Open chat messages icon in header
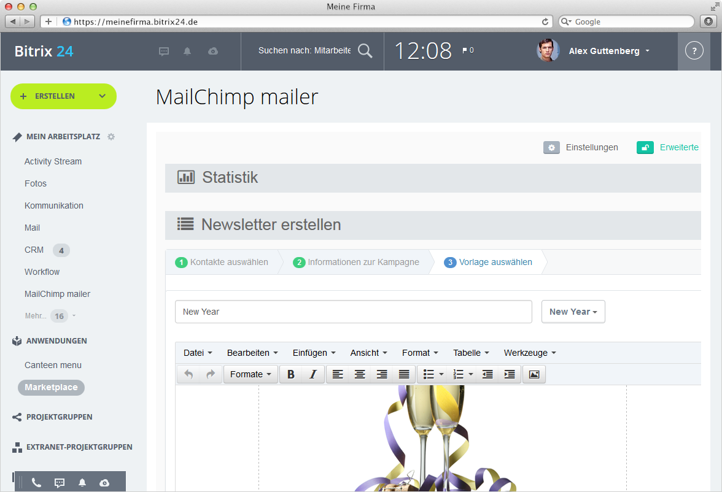Screen dimensions: 722x492 164,51
